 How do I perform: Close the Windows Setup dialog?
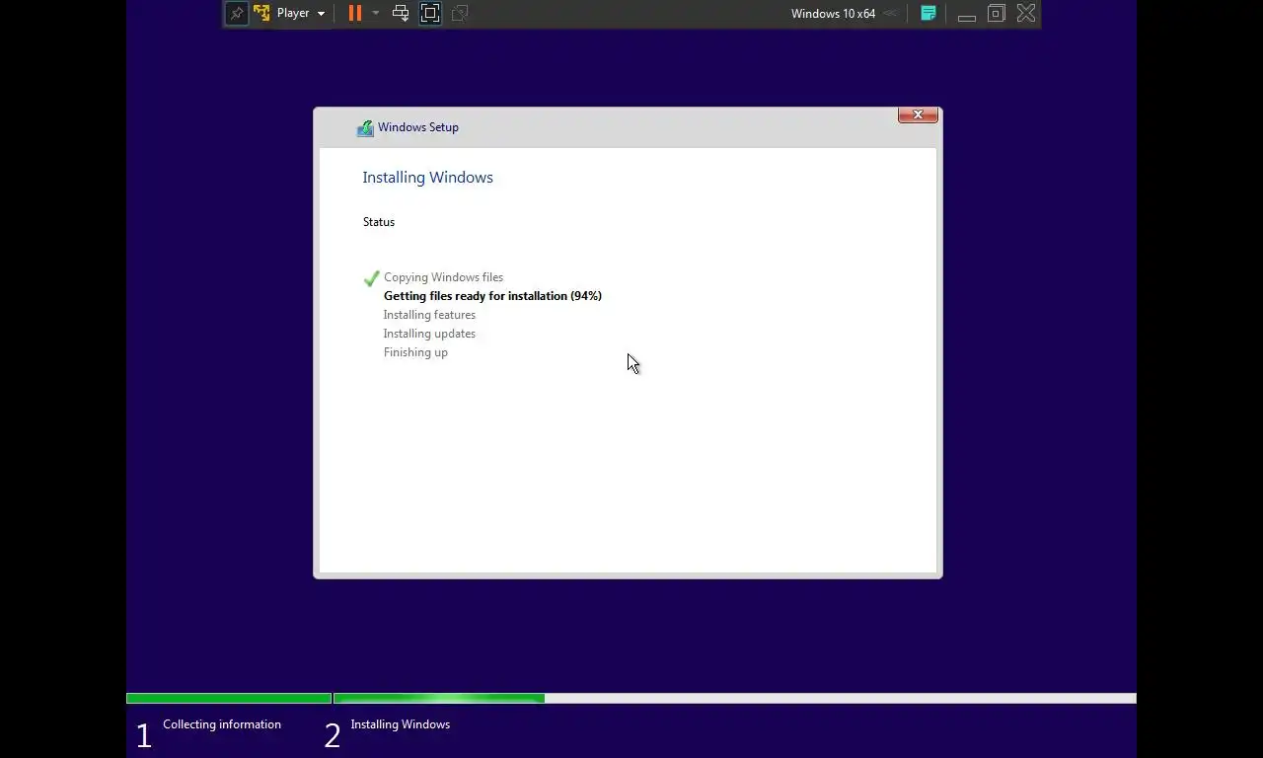[x=918, y=115]
